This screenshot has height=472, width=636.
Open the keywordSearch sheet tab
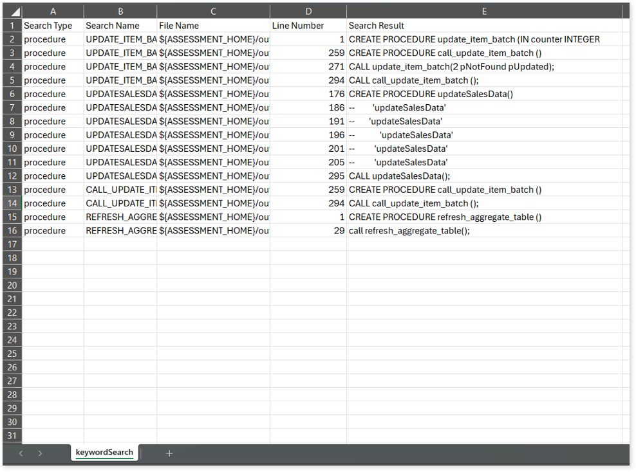[104, 453]
